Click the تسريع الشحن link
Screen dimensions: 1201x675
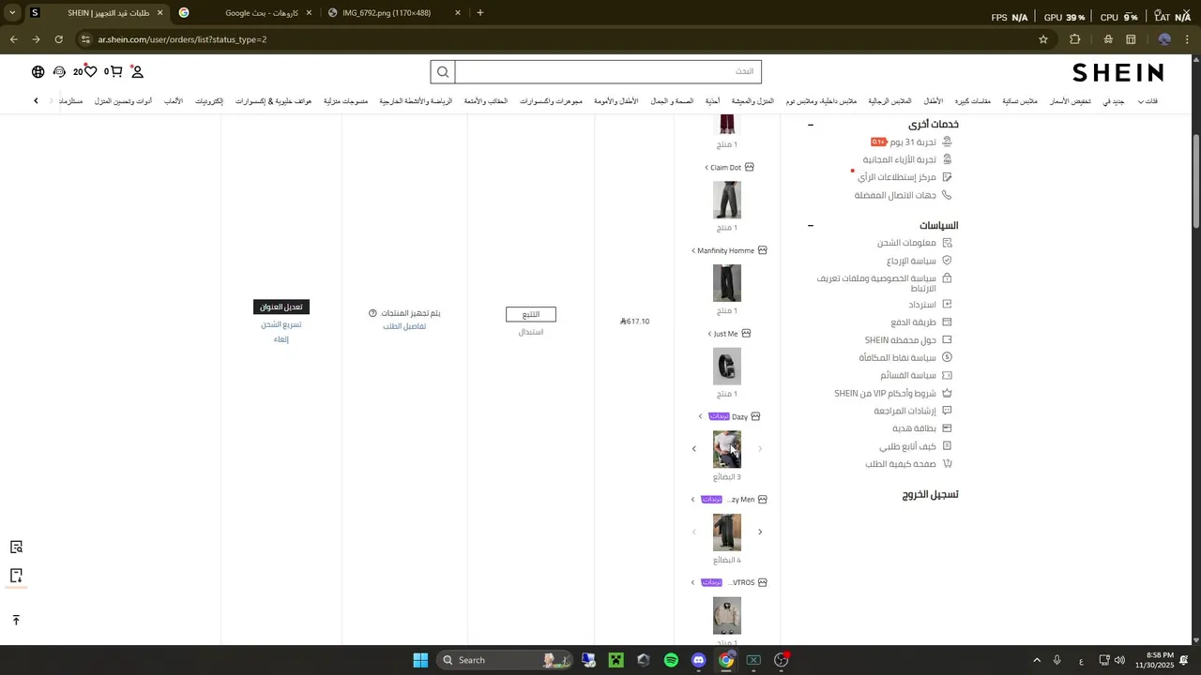tap(281, 325)
